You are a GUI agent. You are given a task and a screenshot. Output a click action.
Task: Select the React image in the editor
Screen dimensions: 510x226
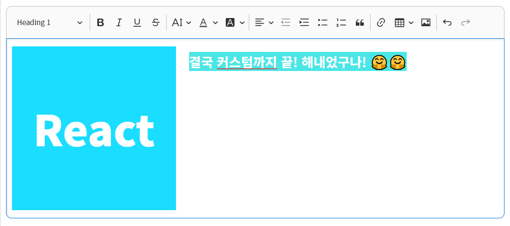tap(94, 128)
